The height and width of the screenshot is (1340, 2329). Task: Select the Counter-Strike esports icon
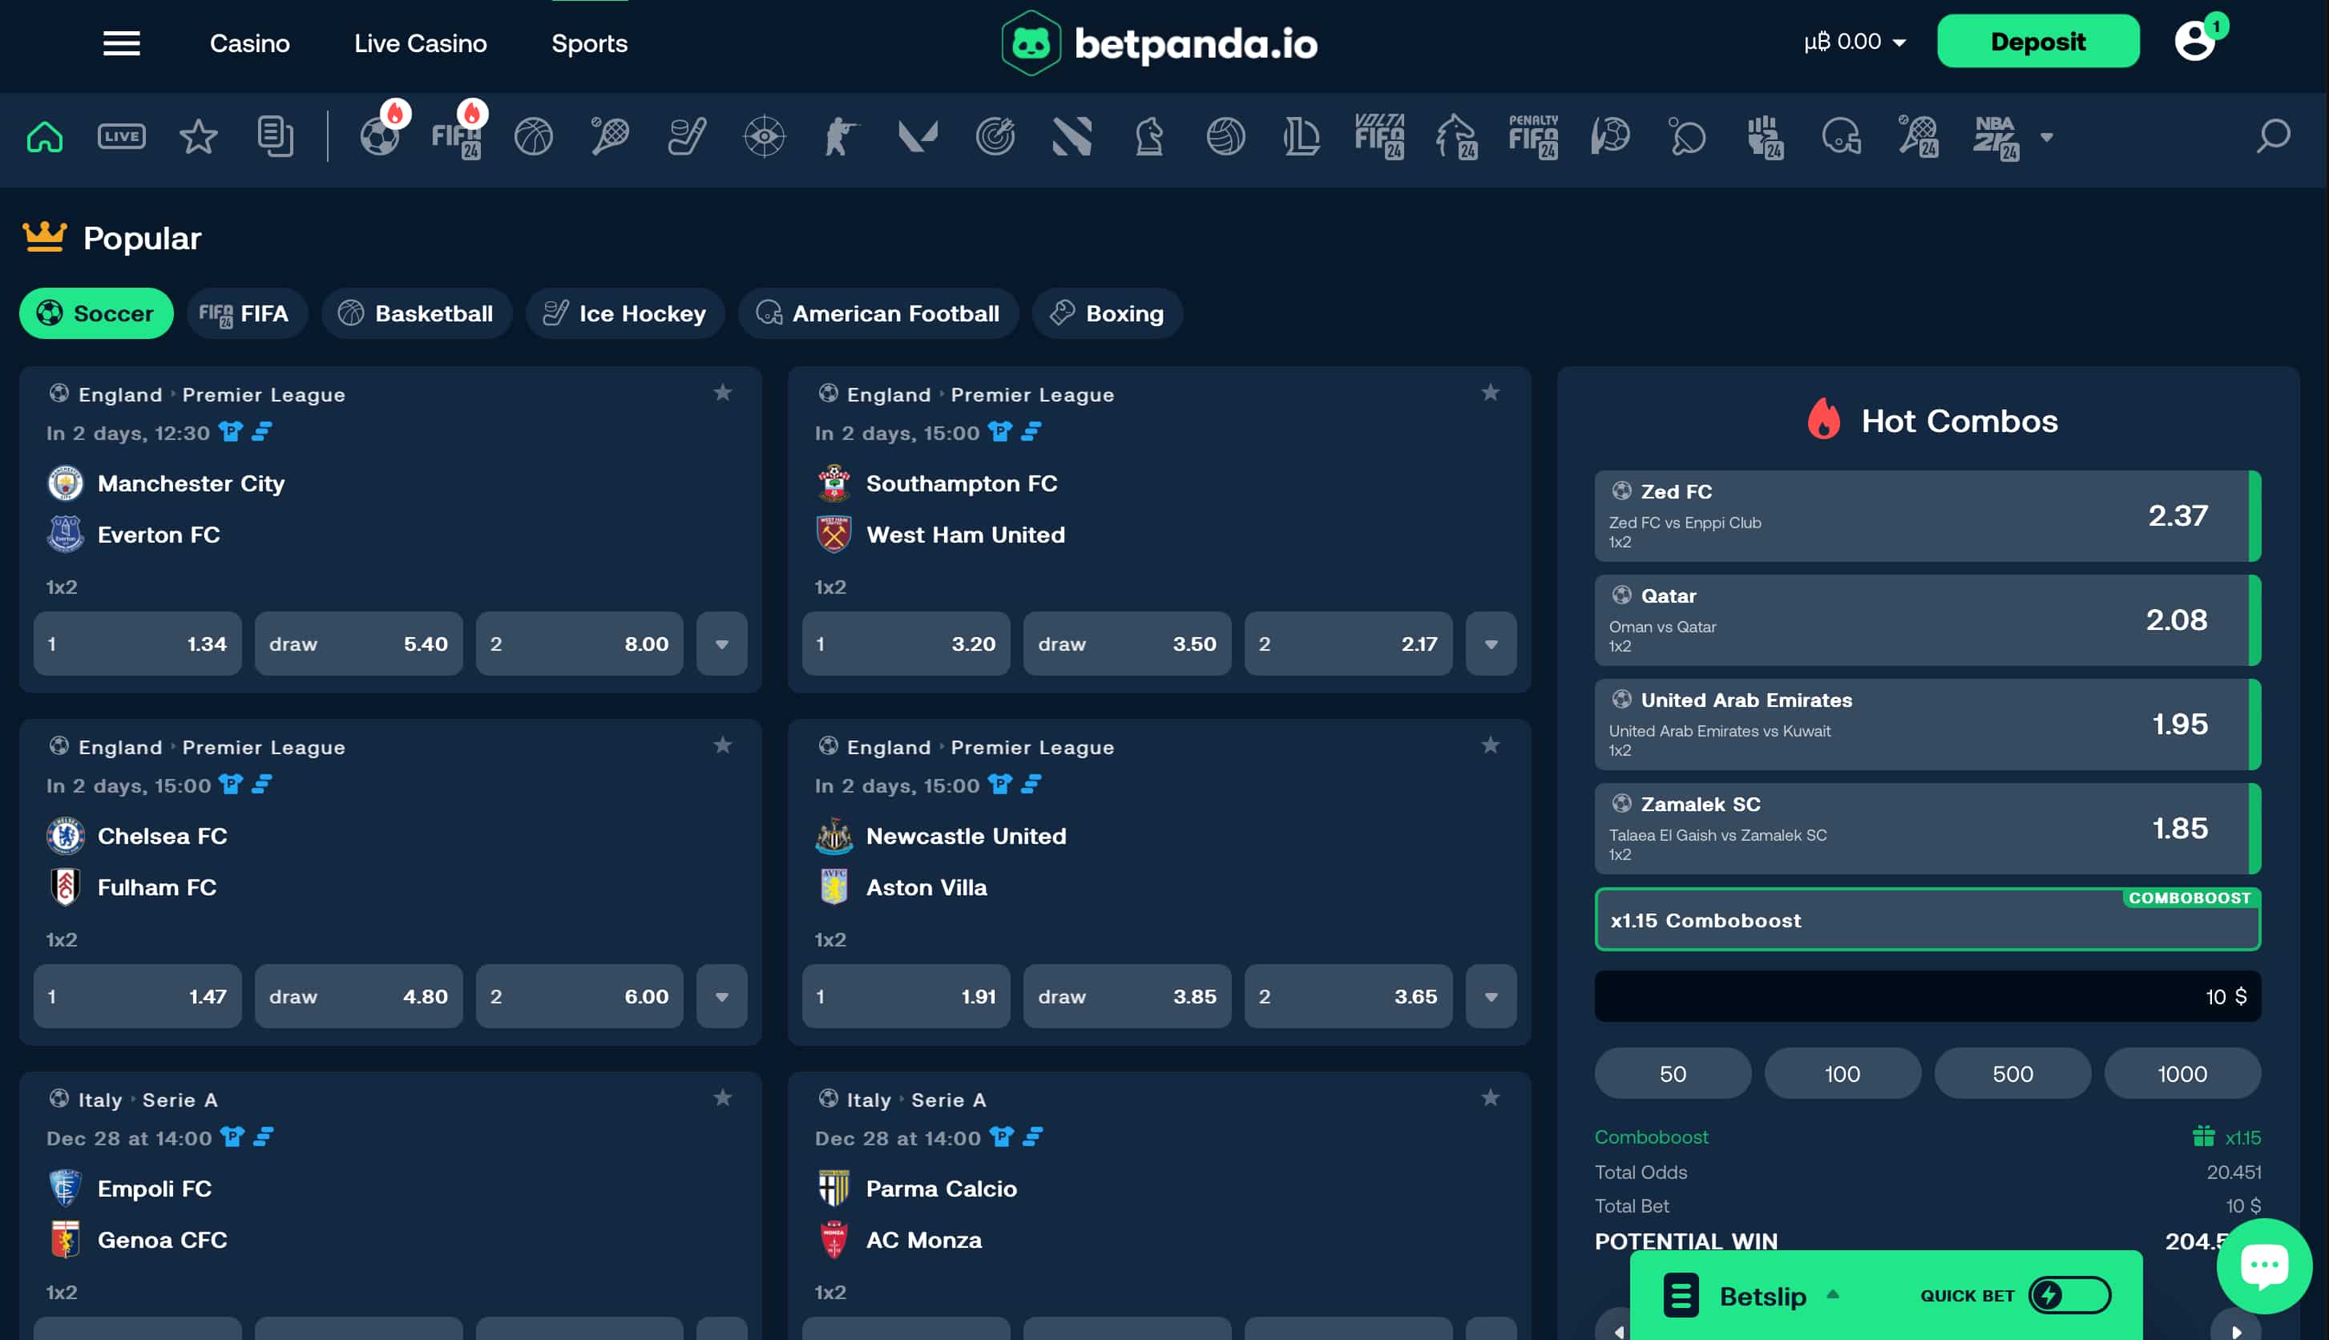(840, 136)
